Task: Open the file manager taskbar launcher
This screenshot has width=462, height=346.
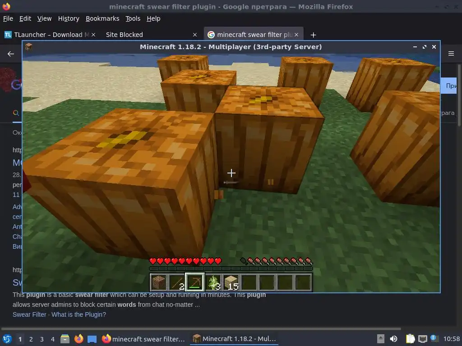Action: pyautogui.click(x=65, y=339)
